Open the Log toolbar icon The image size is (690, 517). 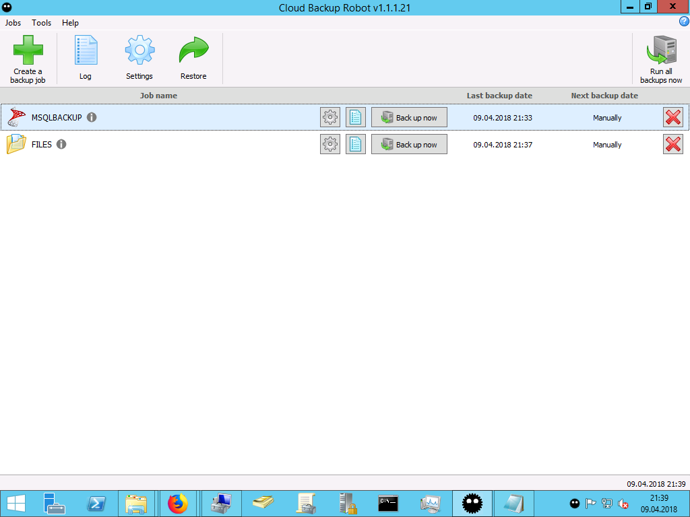(86, 51)
